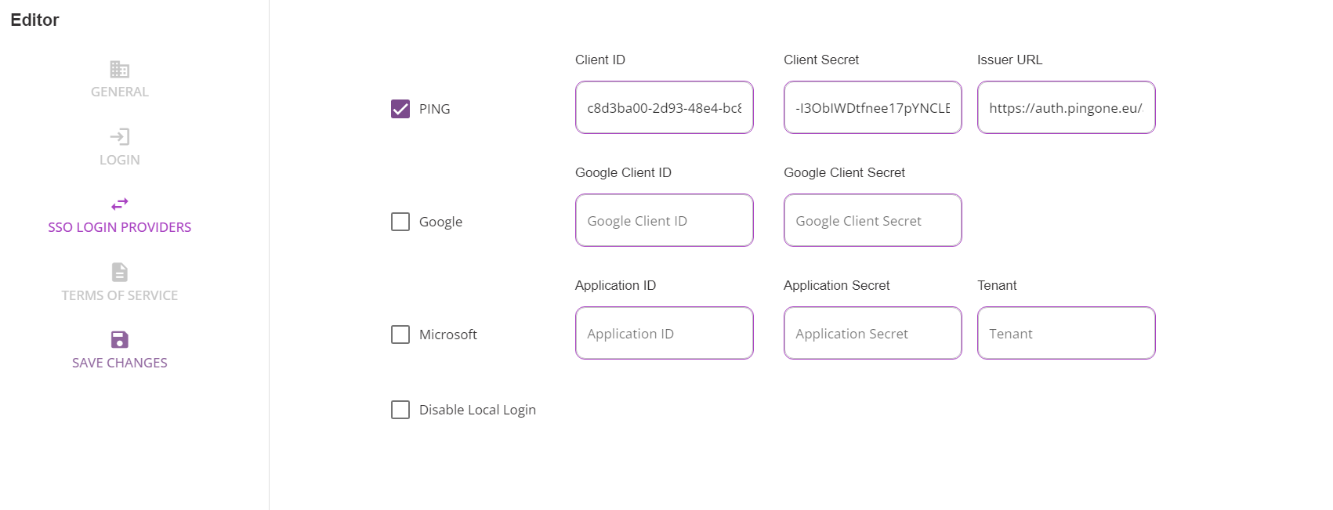Edit the PING Issuer URL field

click(x=1066, y=108)
